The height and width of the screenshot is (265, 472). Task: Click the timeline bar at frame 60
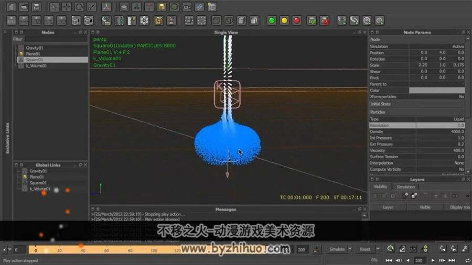coord(106,250)
